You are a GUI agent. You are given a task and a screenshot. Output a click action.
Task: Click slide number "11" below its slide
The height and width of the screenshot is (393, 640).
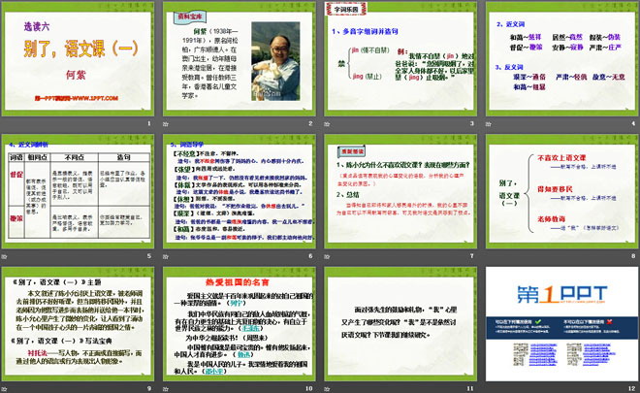tap(470, 388)
